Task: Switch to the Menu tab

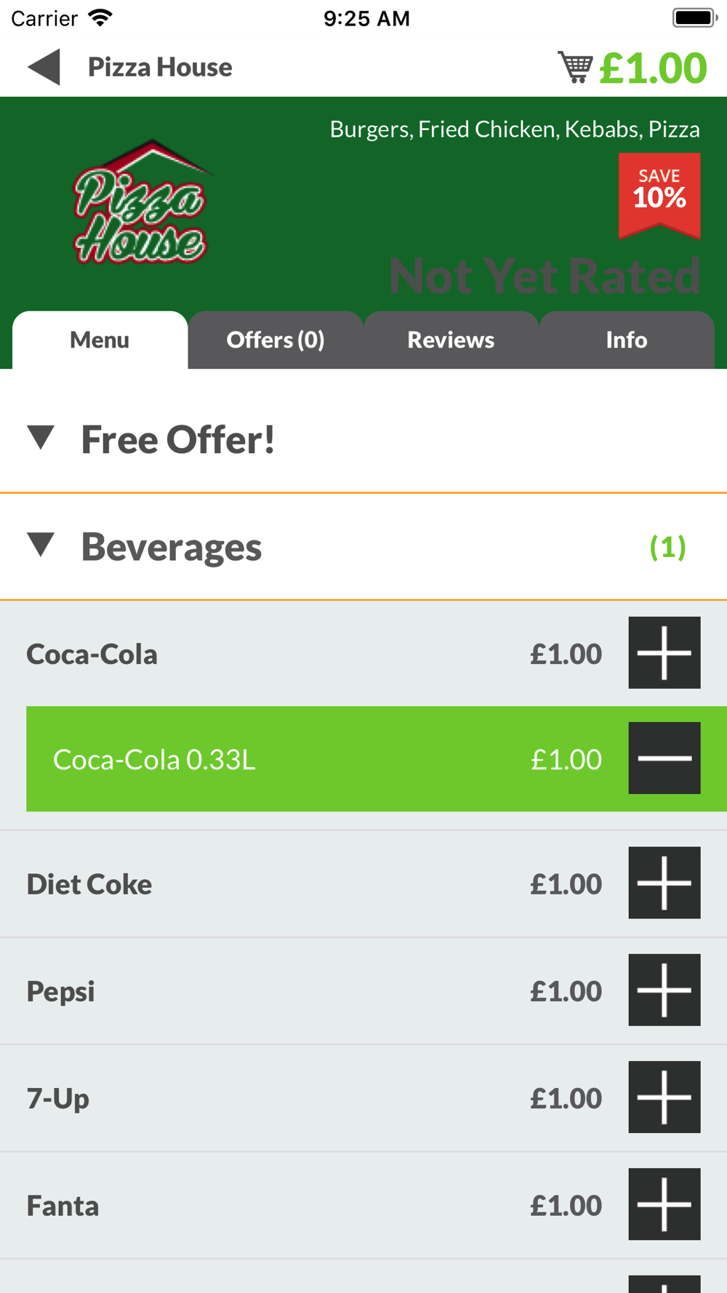Action: tap(100, 340)
